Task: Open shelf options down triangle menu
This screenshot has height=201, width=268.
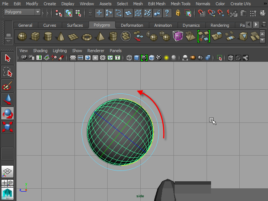Action: coord(8,41)
